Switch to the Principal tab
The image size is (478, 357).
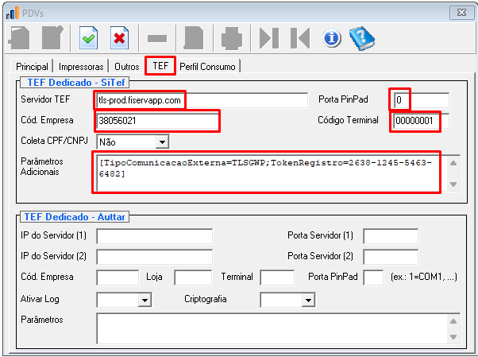pyautogui.click(x=32, y=66)
